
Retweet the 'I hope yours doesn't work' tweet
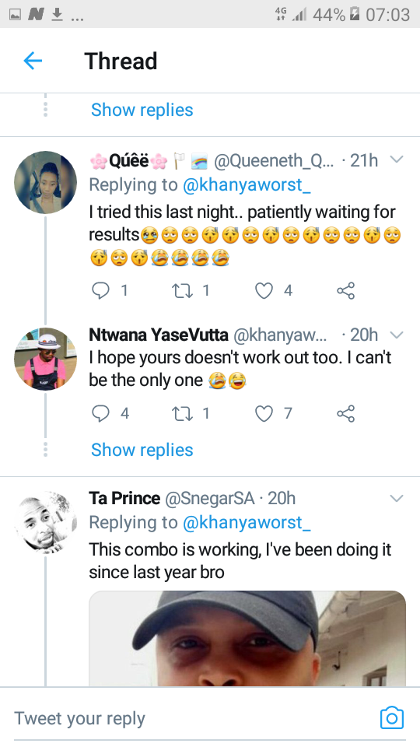point(181,413)
